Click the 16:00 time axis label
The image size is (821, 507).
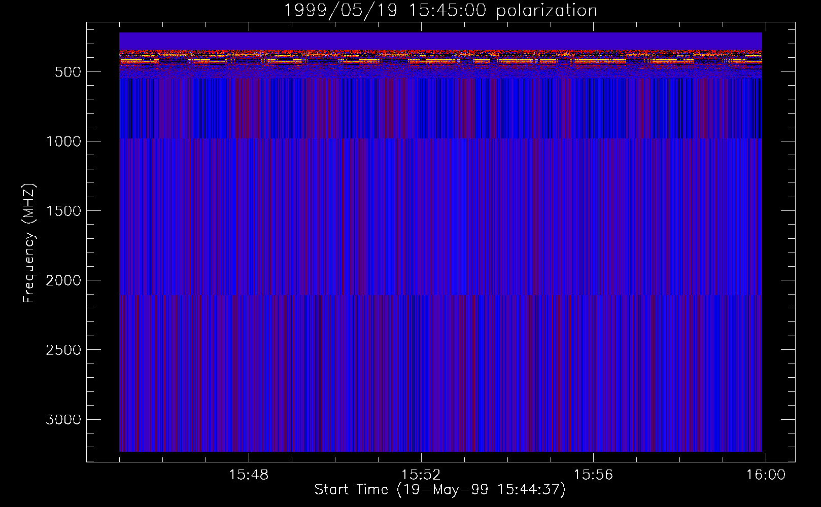(765, 475)
